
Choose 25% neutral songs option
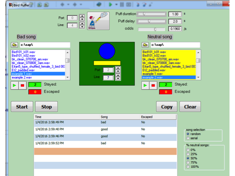(x=188, y=154)
